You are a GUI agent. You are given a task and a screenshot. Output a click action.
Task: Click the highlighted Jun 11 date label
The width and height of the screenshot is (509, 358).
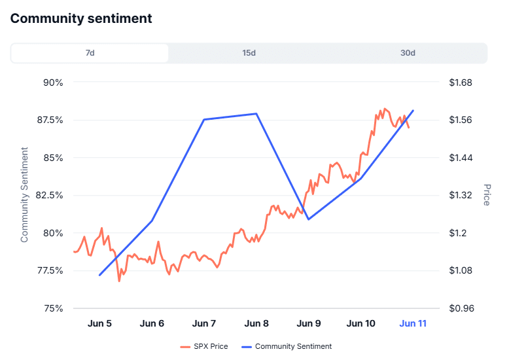click(x=413, y=323)
